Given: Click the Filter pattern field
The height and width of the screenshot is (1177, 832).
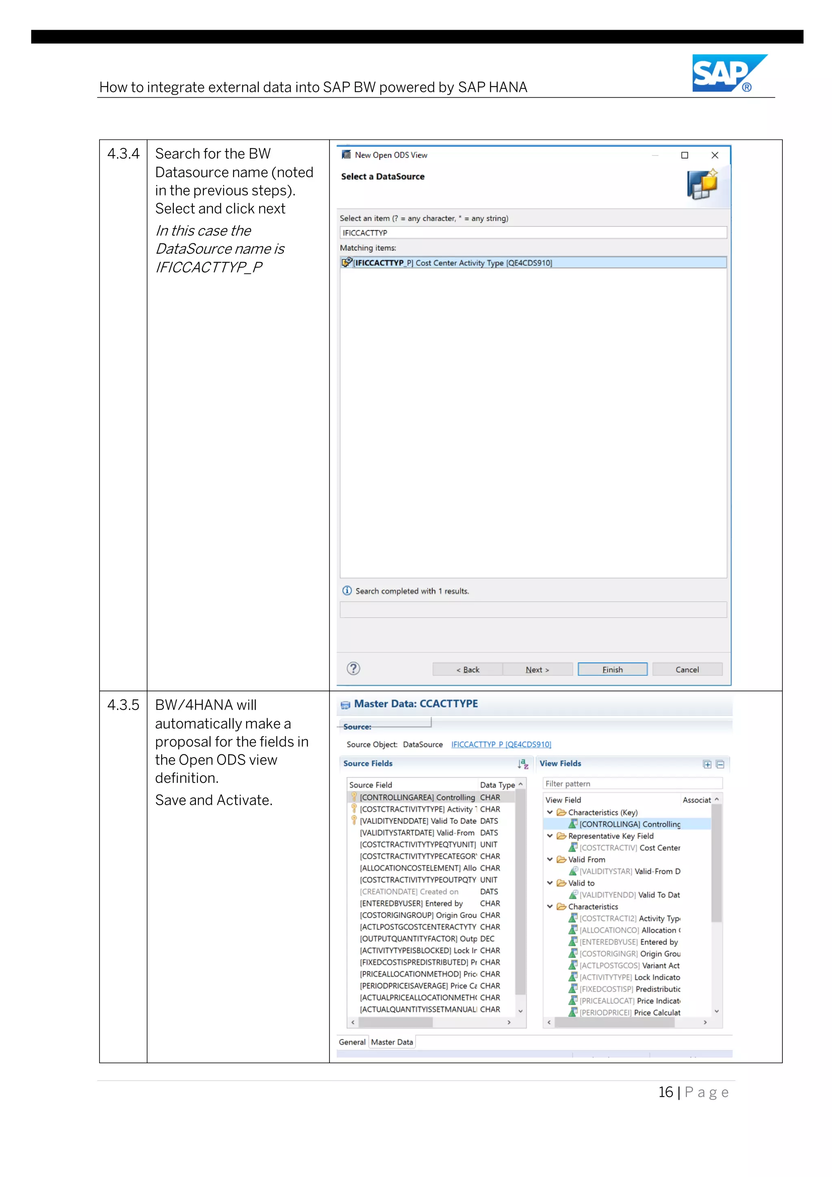Looking at the screenshot, I should pyautogui.click(x=633, y=784).
